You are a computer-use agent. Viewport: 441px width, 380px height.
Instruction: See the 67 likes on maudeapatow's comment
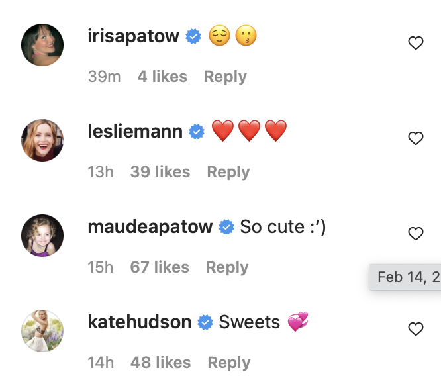coord(160,267)
